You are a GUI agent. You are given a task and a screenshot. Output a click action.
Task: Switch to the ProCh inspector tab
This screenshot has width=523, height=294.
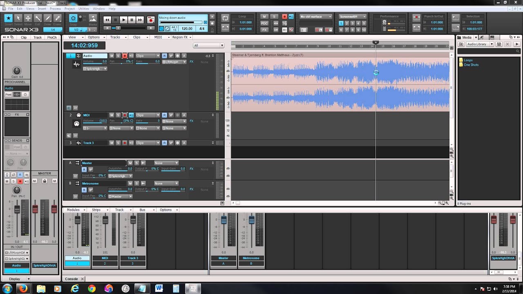pyautogui.click(x=52, y=38)
